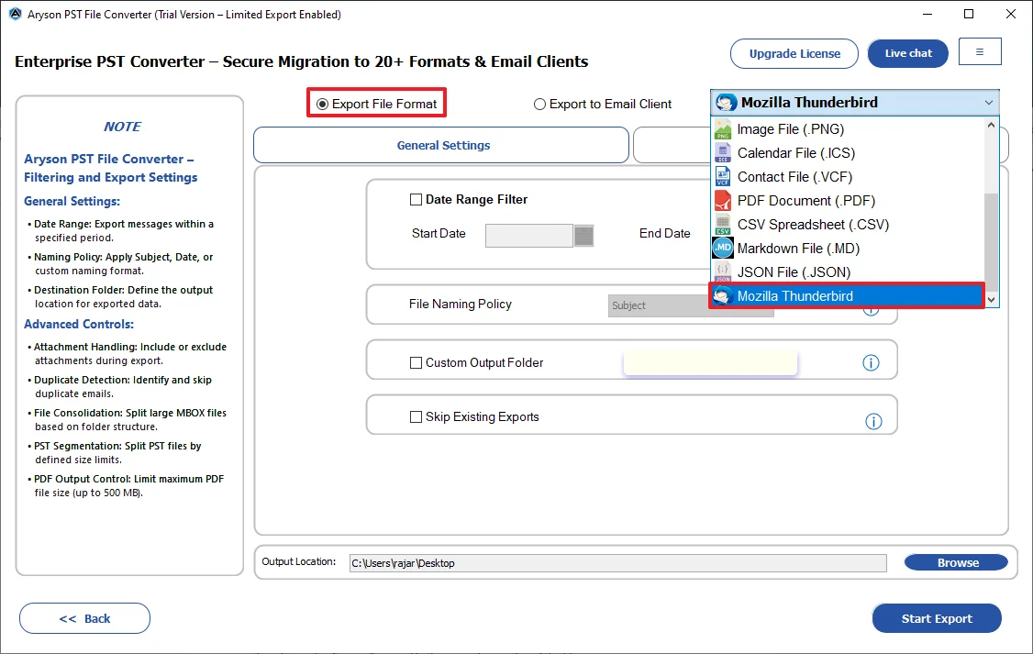Click the Start Export button
This screenshot has width=1033, height=654.
(936, 618)
